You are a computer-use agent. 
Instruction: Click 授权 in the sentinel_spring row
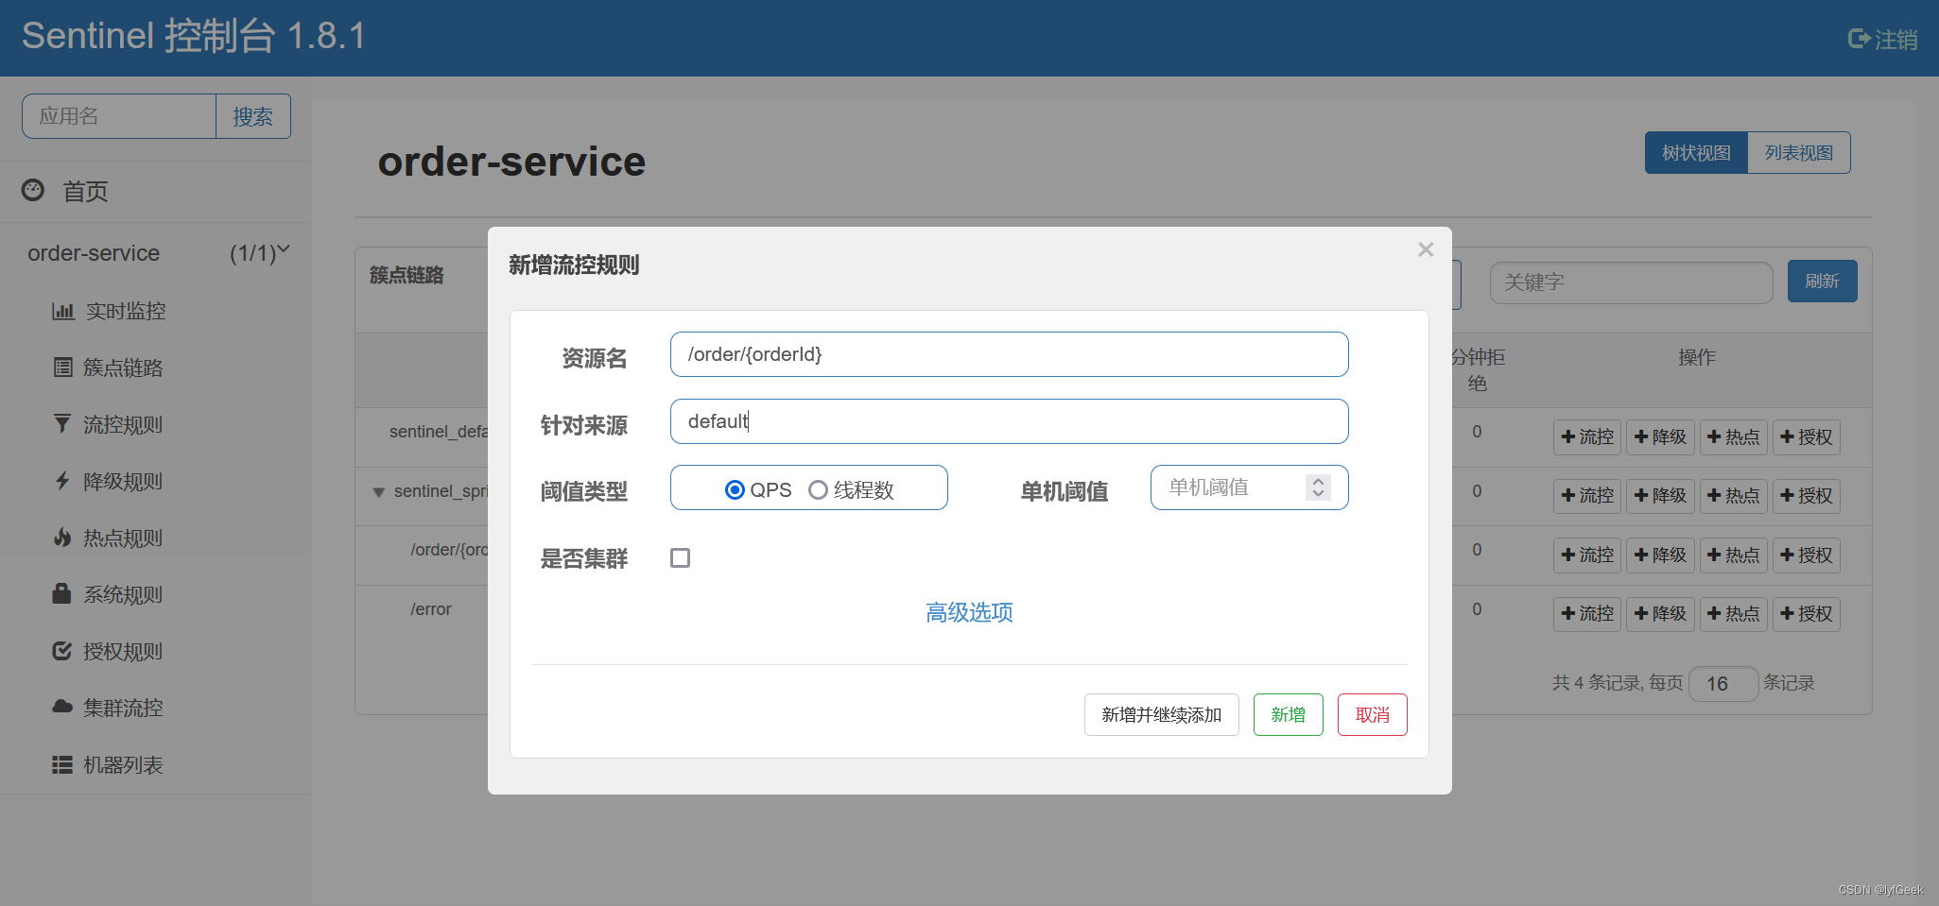pos(1806,495)
